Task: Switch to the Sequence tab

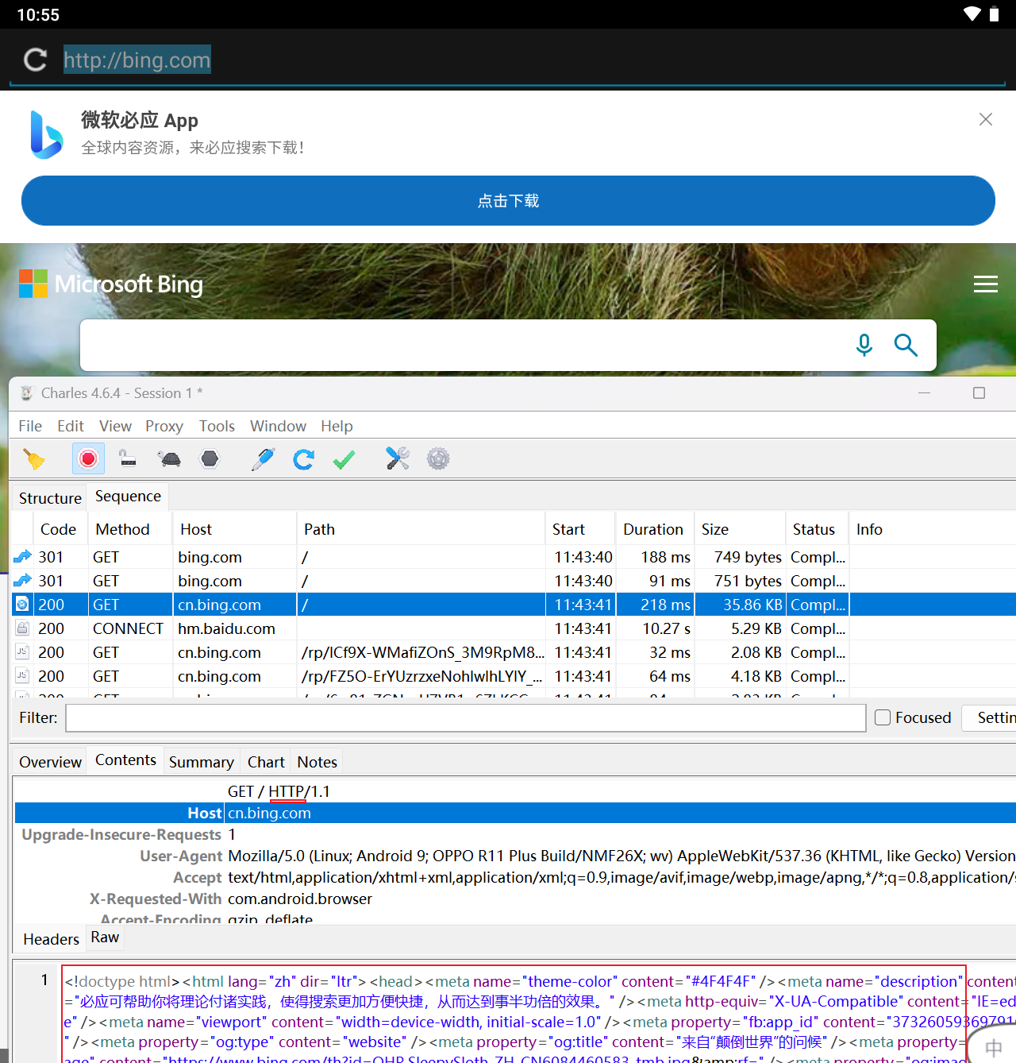Action: [128, 497]
